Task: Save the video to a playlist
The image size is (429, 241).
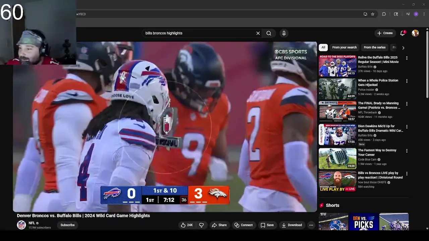Action: (267, 225)
